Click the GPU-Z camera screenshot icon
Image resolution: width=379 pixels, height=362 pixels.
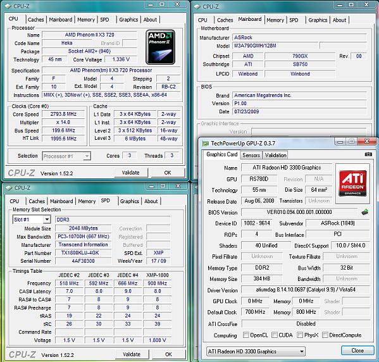pos(368,154)
